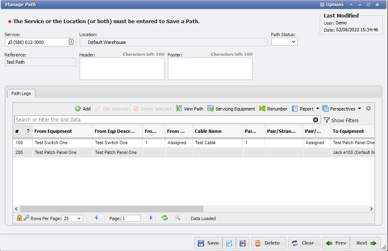Open the Perspectives dropdown
This screenshot has width=388, height=251.
point(342,108)
